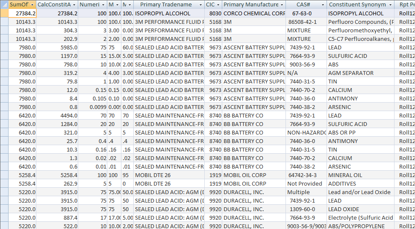Click the CAS cell 64742-34-3

[x=306, y=175]
